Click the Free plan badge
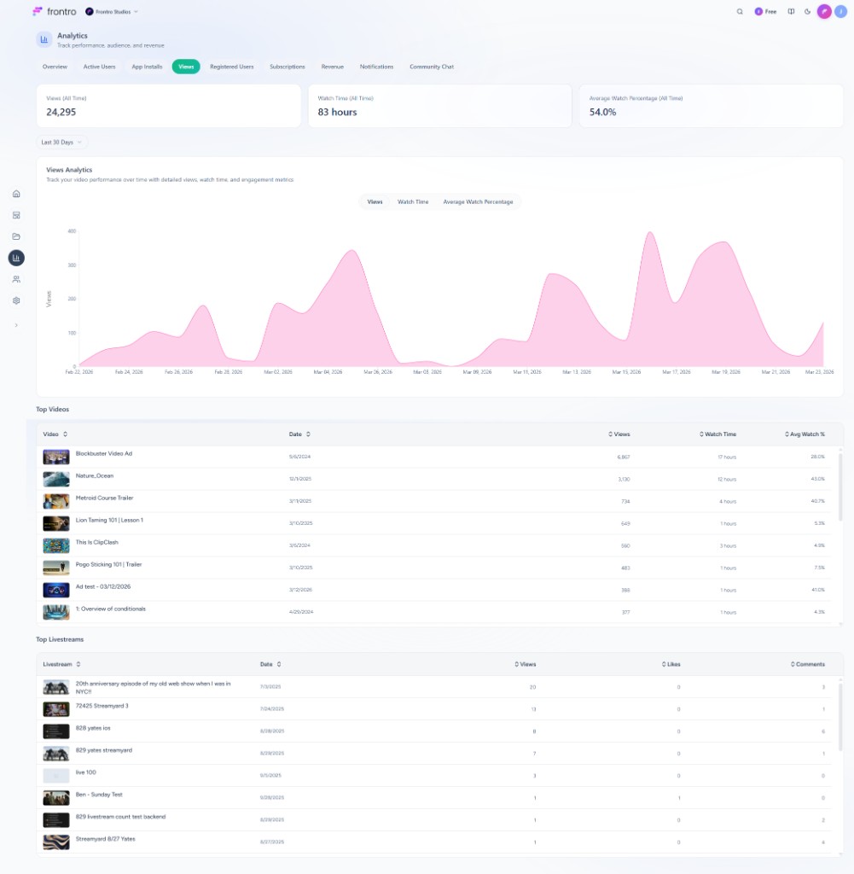854x874 pixels. coord(765,12)
